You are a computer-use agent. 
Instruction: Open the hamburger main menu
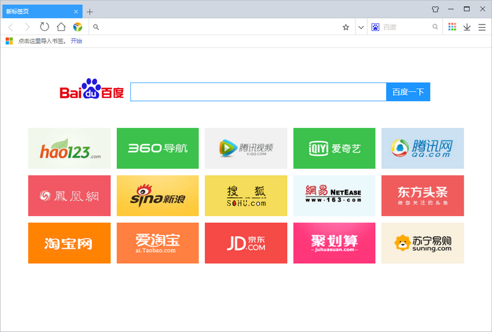click(482, 27)
